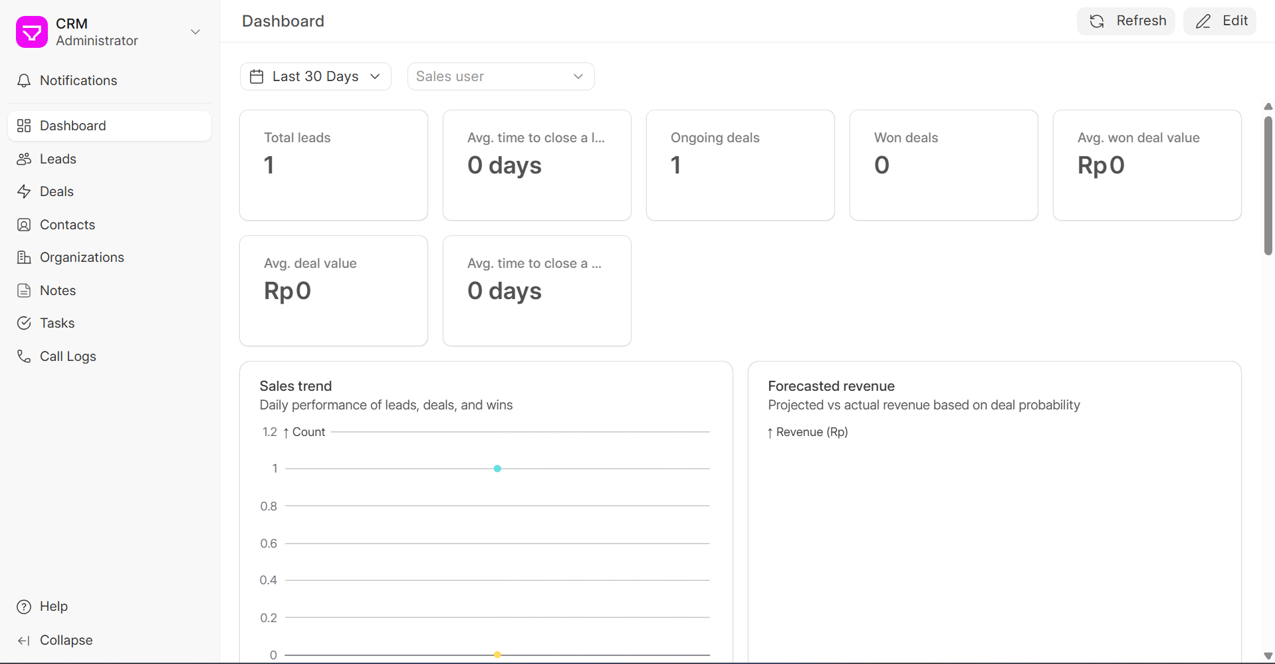The width and height of the screenshot is (1275, 664).
Task: Click the Call Logs phone icon
Action: (24, 356)
